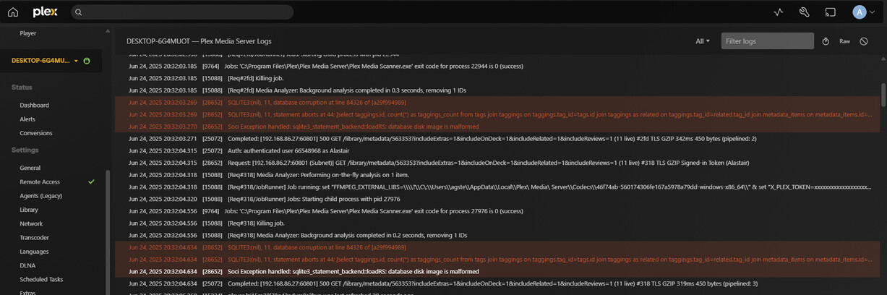Select the 'FFMPEG_EXTERNAL_LIBS' job running line

point(497,187)
